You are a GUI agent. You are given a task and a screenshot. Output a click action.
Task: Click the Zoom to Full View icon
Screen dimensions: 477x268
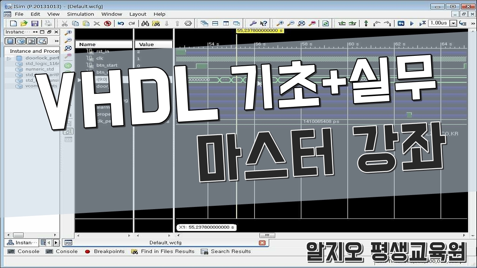[301, 23]
